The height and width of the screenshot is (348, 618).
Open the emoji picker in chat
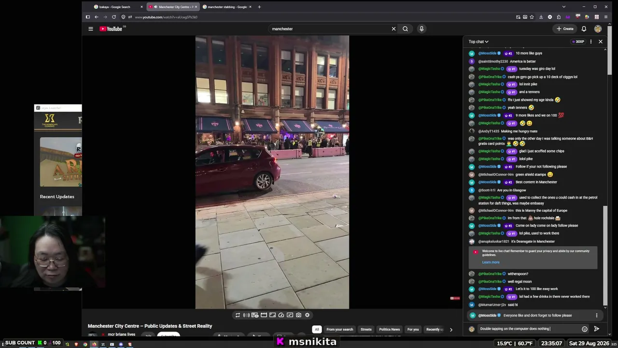[x=585, y=329]
